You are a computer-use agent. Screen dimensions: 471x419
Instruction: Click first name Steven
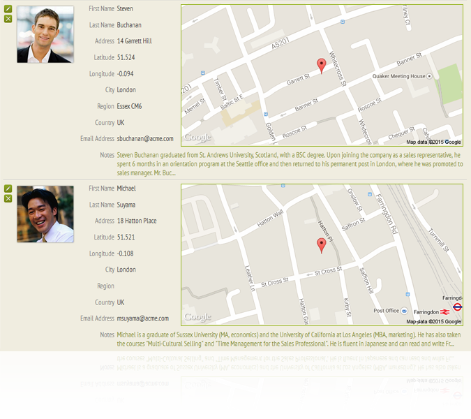click(125, 8)
